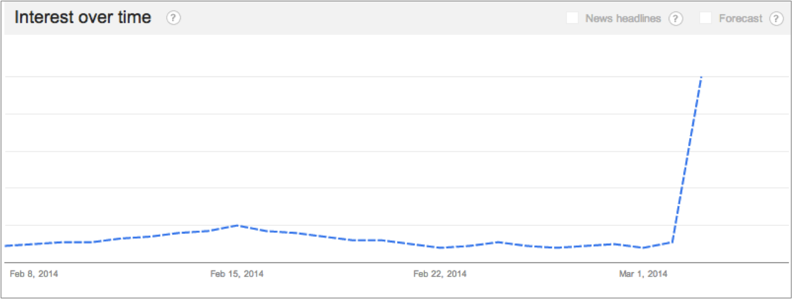Enable the News headlines checkbox
Image resolution: width=792 pixels, height=299 pixels.
[x=572, y=18]
